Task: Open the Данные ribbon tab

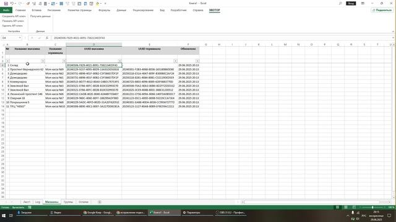Action: click(x=121, y=10)
